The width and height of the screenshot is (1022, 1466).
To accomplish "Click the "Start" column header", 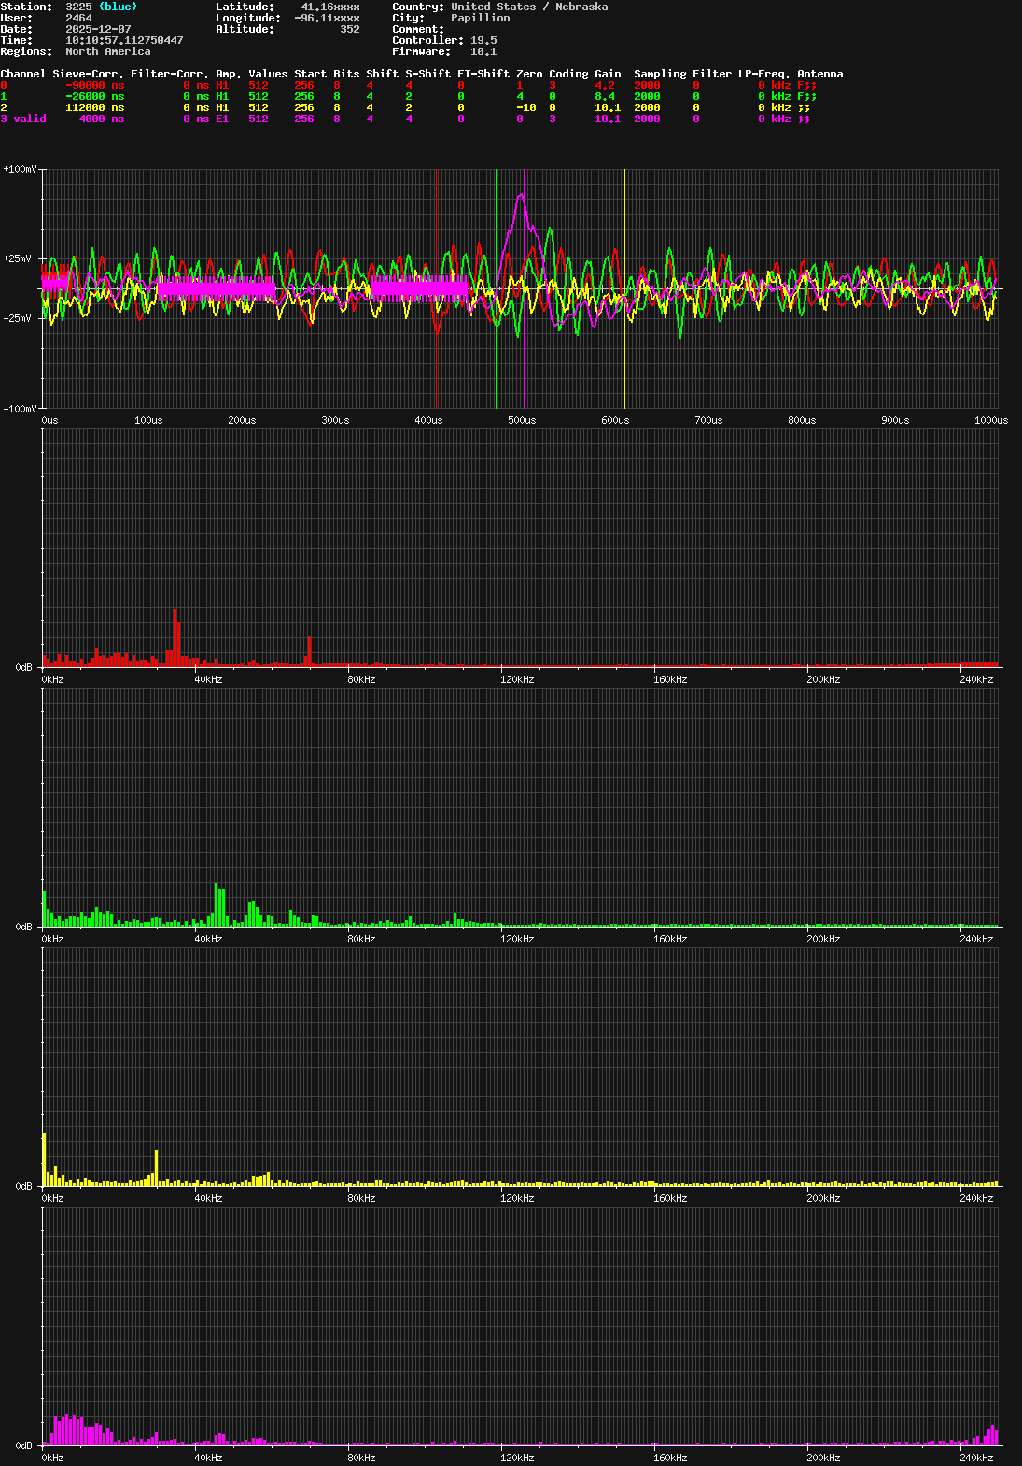I will click(310, 74).
